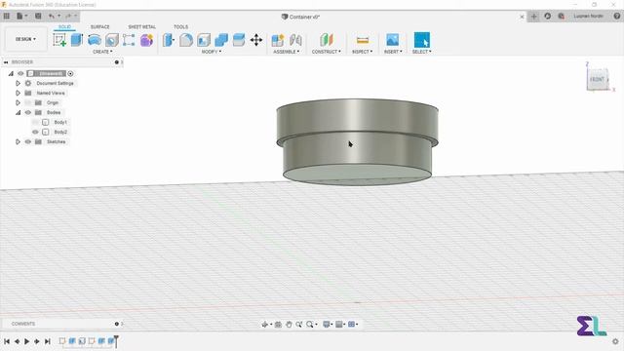Select the Create Form tool

coord(146,40)
